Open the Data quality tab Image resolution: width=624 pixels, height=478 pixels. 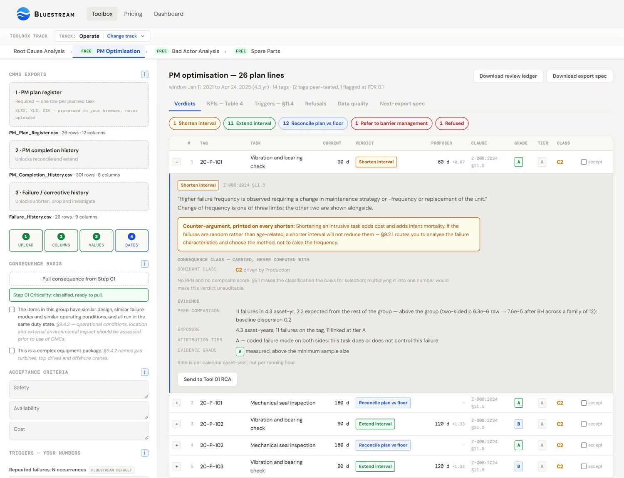(x=353, y=103)
